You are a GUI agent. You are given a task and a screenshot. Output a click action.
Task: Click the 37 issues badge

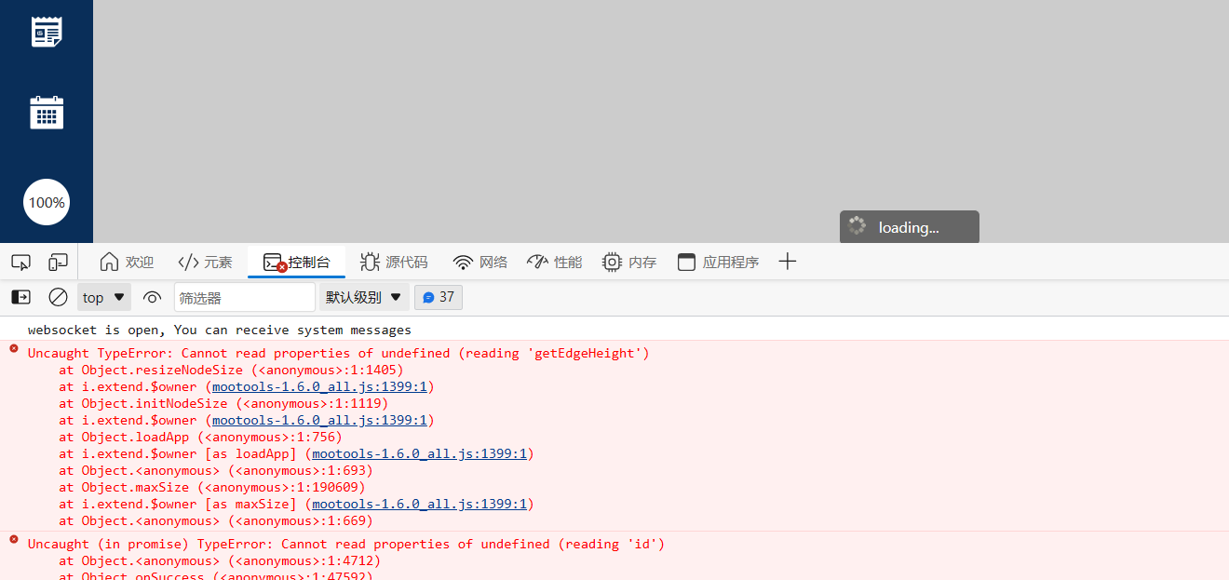(439, 297)
